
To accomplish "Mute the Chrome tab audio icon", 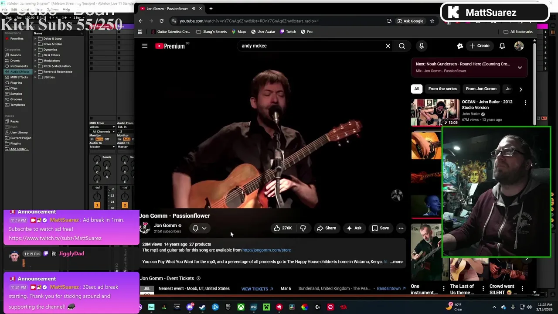I will [194, 8].
